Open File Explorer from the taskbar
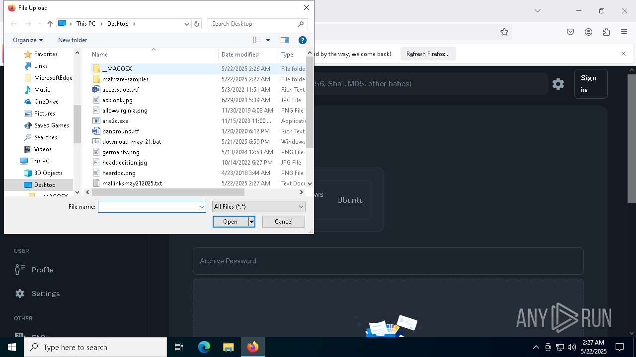The width and height of the screenshot is (636, 357). (x=228, y=347)
